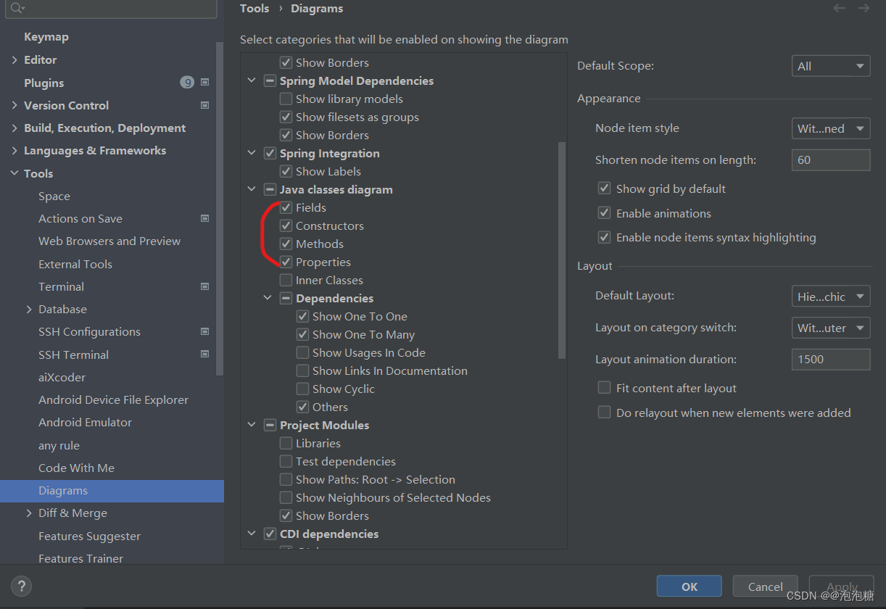This screenshot has height=609, width=886.
Task: Click the settings icon beside Terminal
Action: [x=205, y=286]
